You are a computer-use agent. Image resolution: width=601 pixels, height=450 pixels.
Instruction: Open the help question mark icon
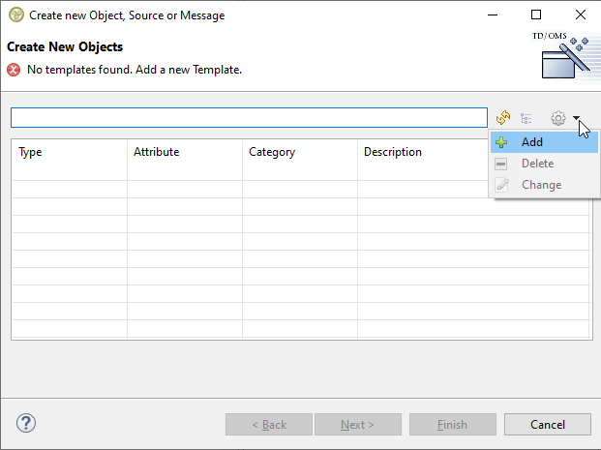tap(26, 424)
